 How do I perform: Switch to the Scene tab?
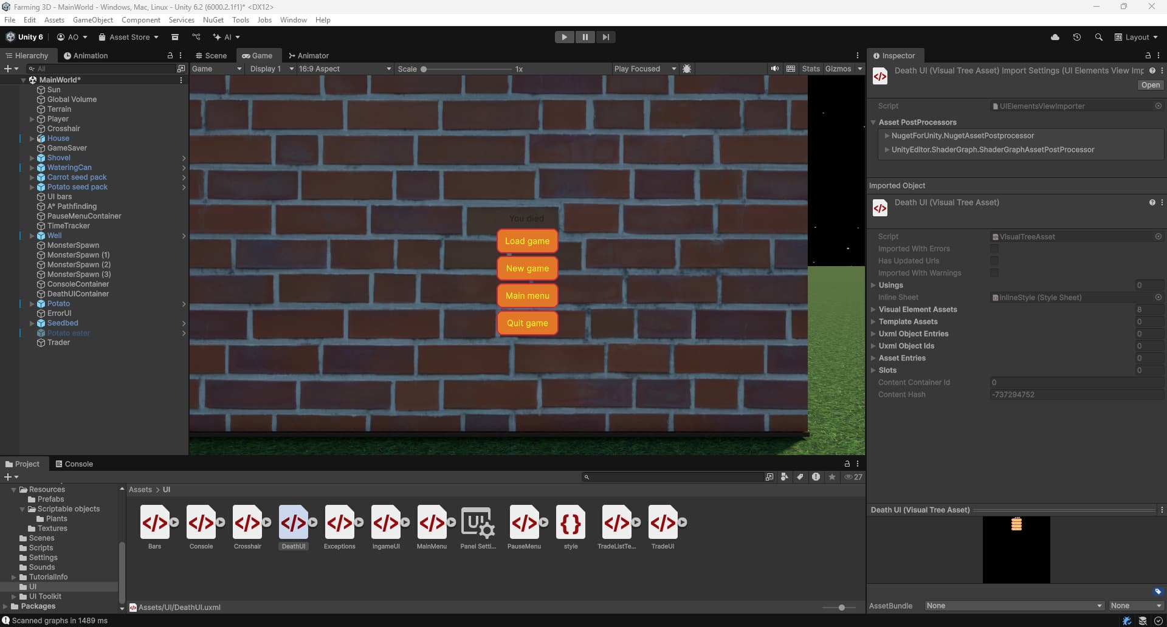(x=212, y=55)
